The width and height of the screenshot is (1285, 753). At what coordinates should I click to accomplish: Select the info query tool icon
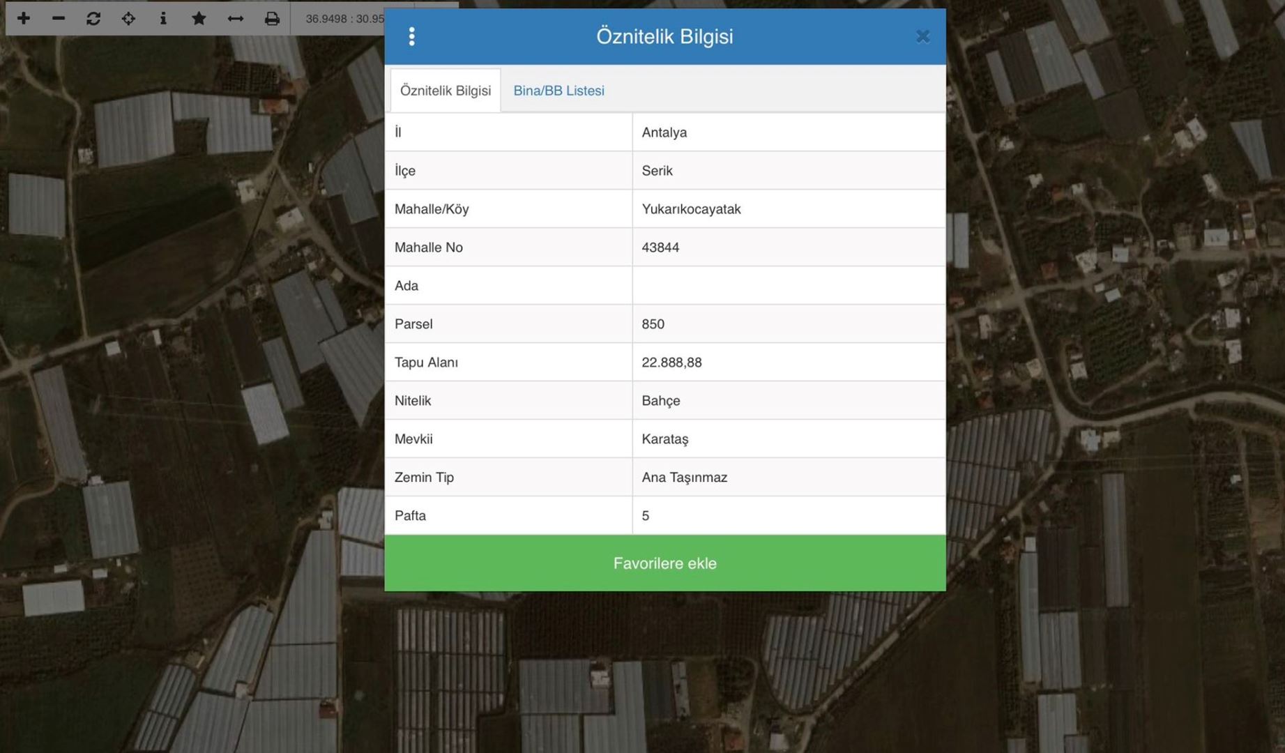163,18
